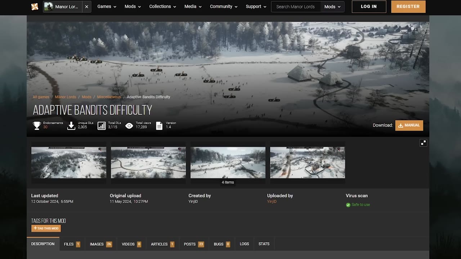Open the second gallery screenshot thumbnail
The image size is (461, 259).
pyautogui.click(x=148, y=163)
